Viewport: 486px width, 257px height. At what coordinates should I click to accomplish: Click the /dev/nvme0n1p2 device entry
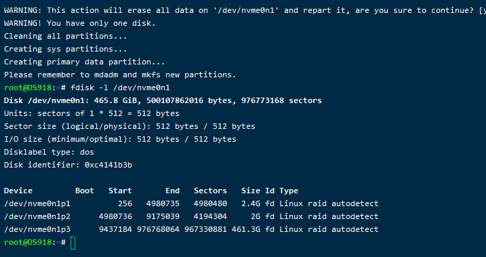coord(37,216)
